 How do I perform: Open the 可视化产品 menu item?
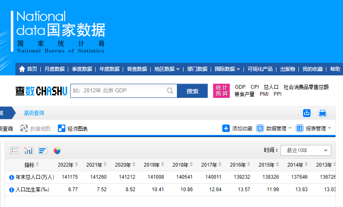(x=260, y=69)
